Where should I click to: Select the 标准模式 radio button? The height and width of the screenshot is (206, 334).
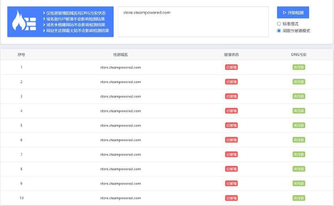[279, 24]
